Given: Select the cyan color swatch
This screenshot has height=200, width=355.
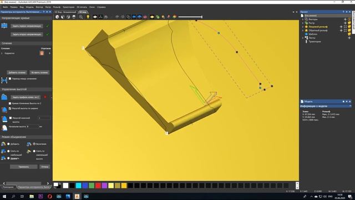Looking at the screenshot, I should click(79, 186).
